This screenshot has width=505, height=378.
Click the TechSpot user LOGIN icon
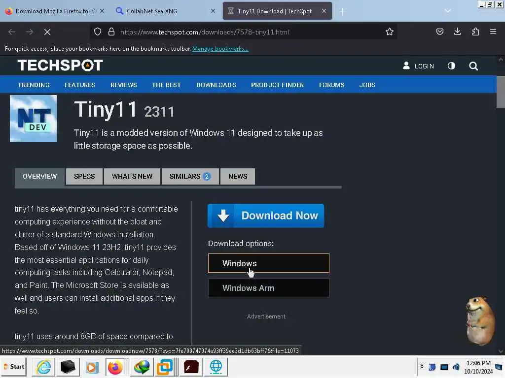[418, 66]
